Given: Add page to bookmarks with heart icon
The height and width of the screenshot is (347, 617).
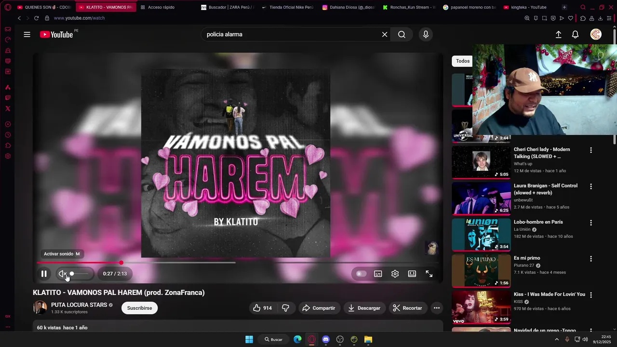Looking at the screenshot, I should [x=571, y=18].
